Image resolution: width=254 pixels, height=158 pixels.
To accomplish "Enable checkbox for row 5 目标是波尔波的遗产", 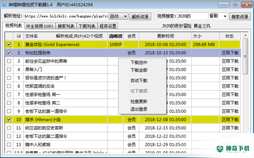I will [9, 78].
